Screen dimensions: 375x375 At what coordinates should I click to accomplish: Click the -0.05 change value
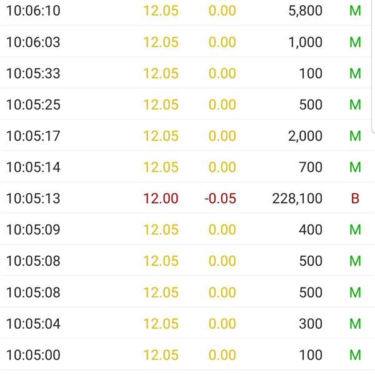point(220,199)
